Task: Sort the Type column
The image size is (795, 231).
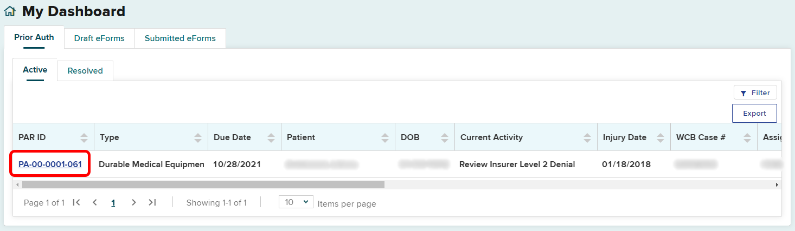Action: tap(198, 137)
